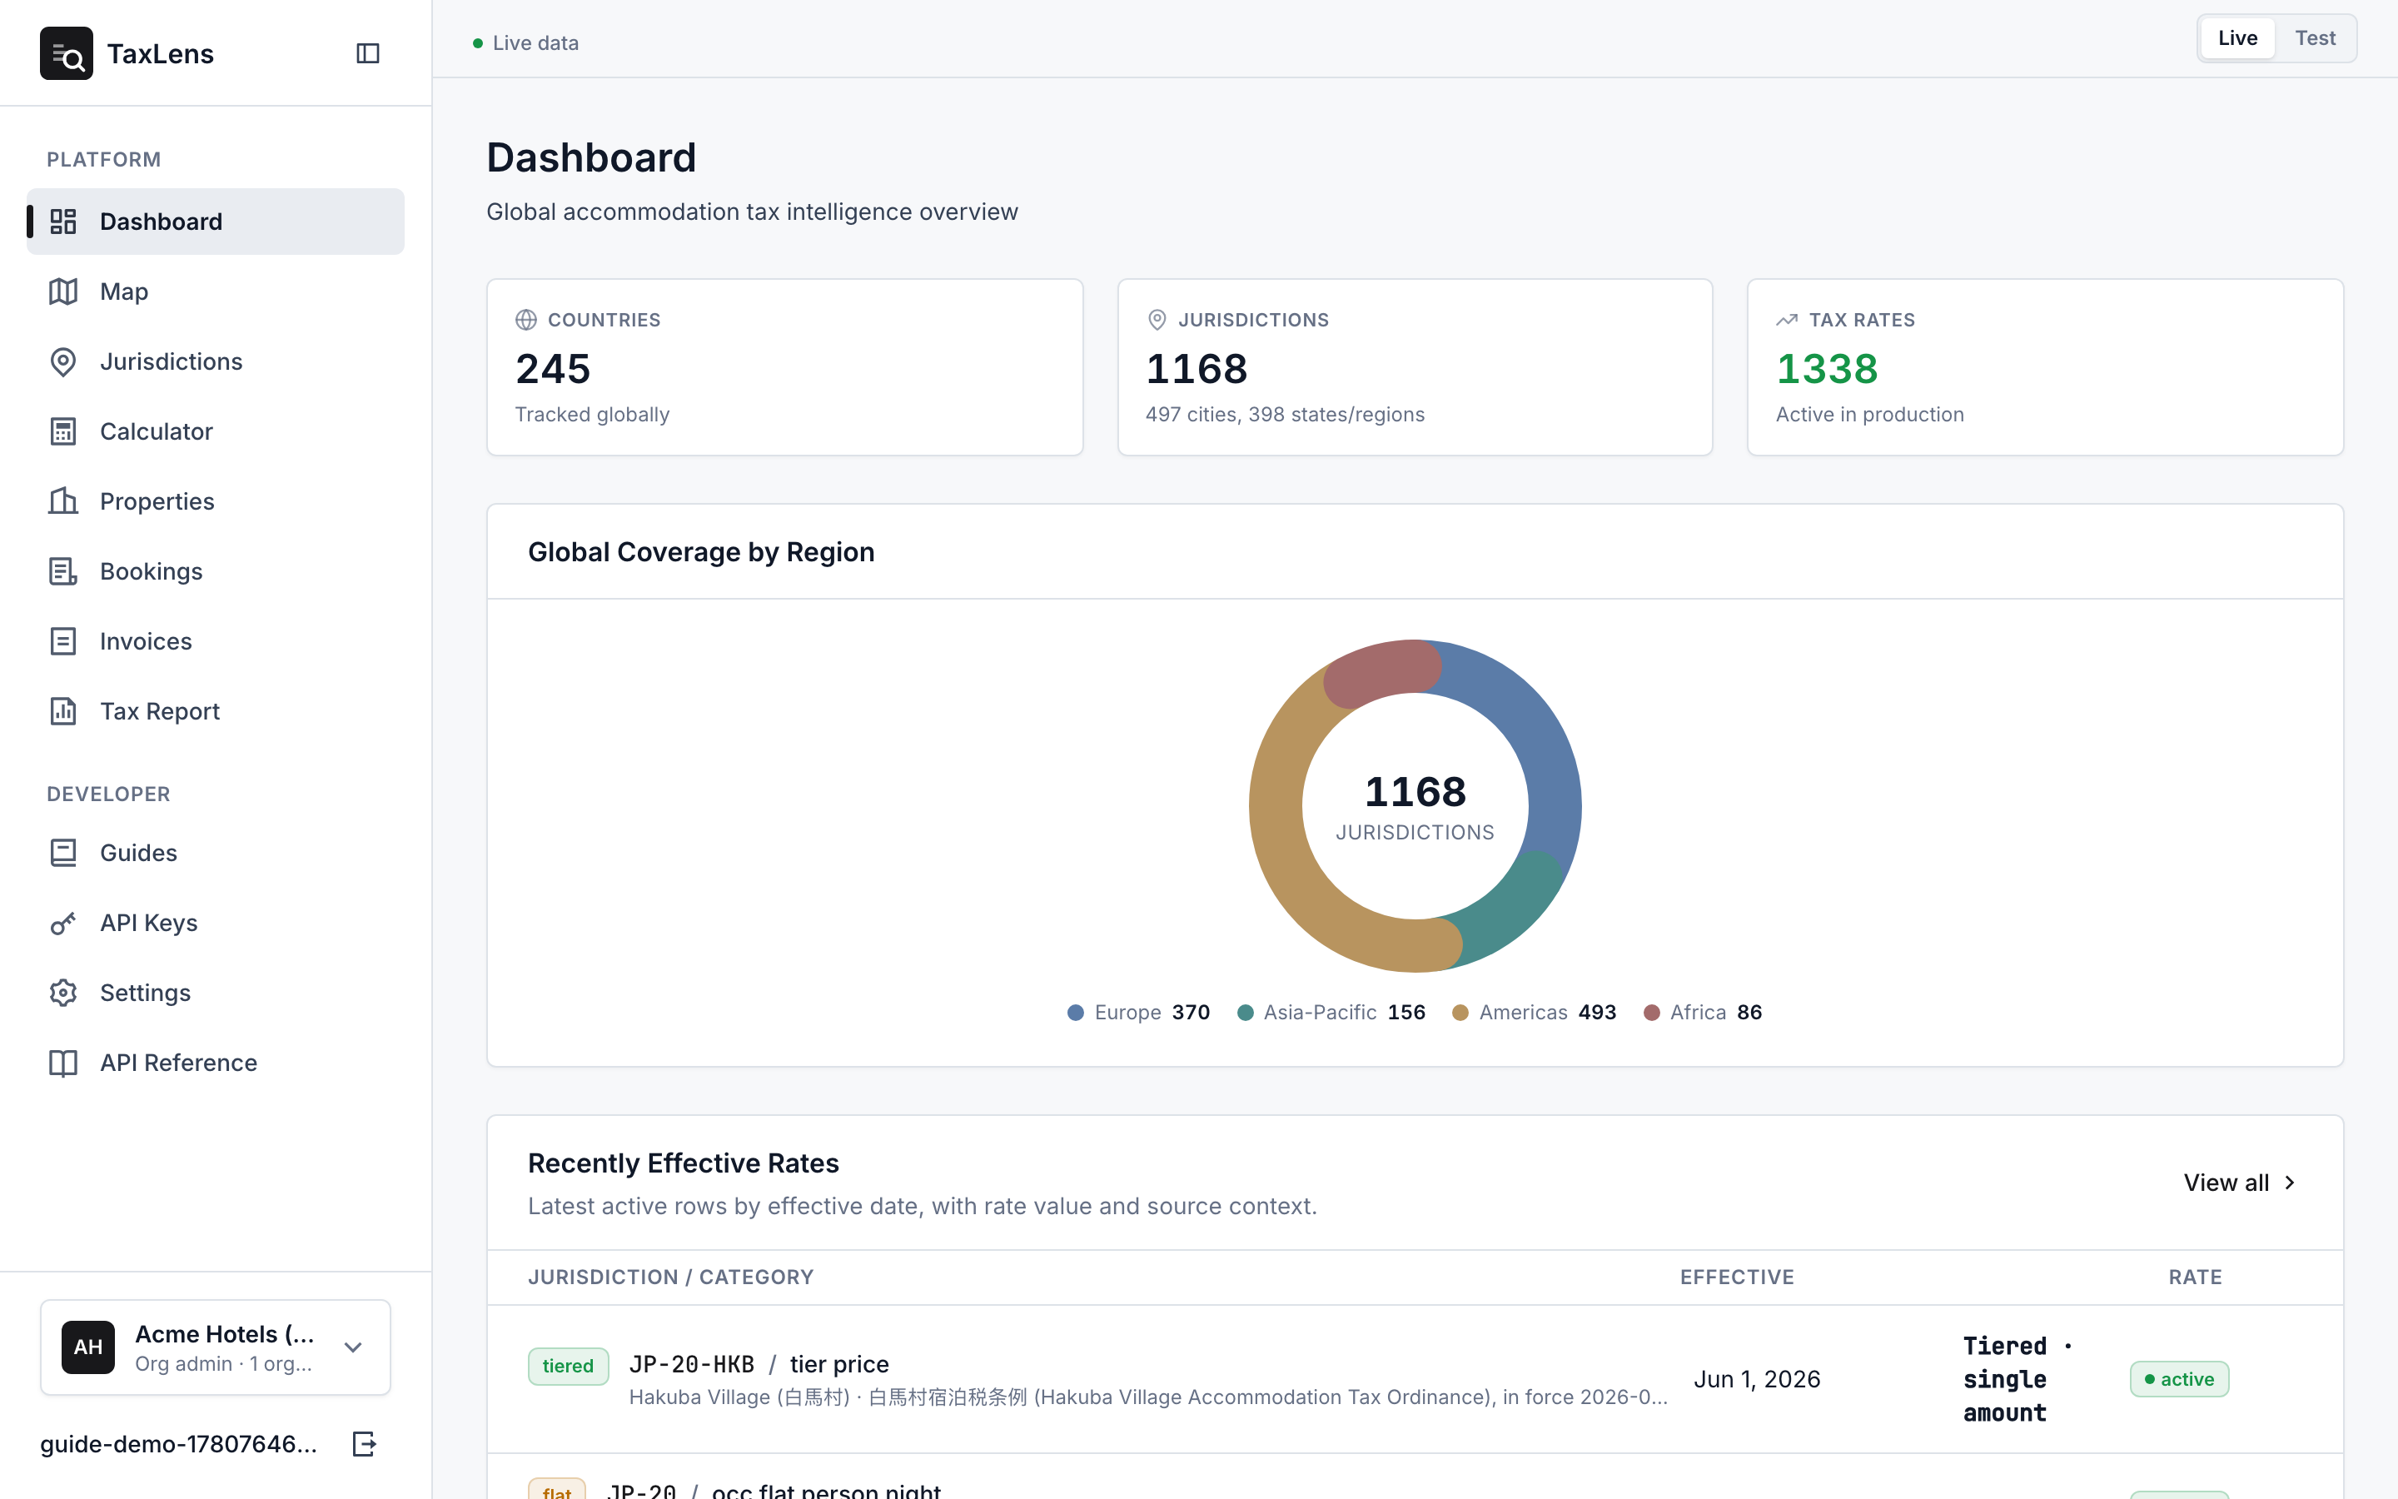
Task: Navigate to Bookings
Action: [x=215, y=571]
